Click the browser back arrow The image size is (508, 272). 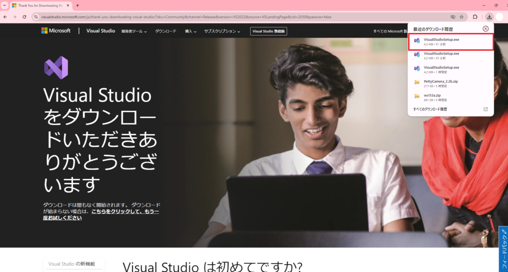tap(5, 17)
